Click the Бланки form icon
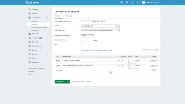The image size is (185, 104). [x=29, y=50]
